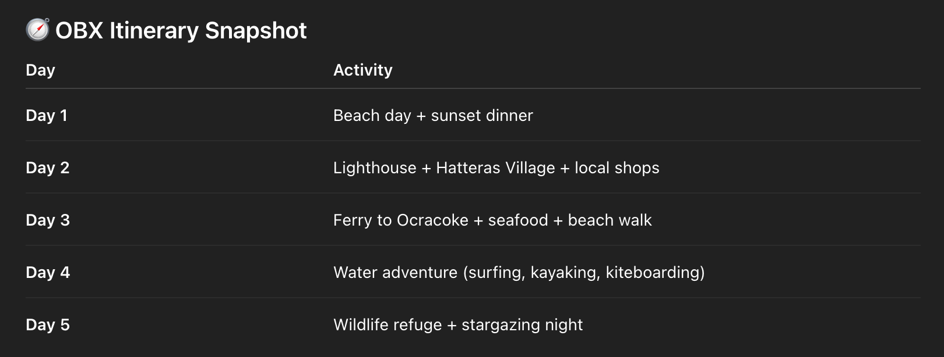Viewport: 944px width, 357px height.
Task: Click the local shops text
Action: pos(617,168)
